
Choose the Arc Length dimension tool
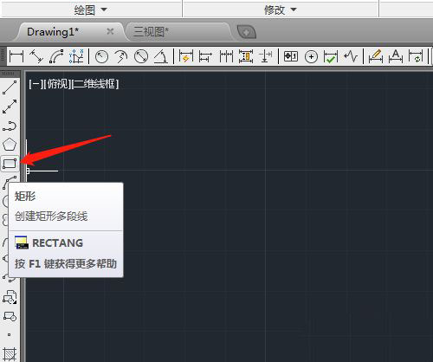pyautogui.click(x=56, y=56)
